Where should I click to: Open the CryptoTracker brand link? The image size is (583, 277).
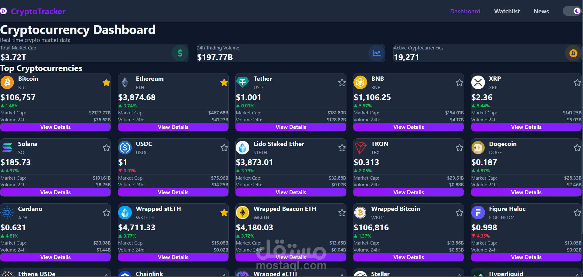pyautogui.click(x=38, y=12)
